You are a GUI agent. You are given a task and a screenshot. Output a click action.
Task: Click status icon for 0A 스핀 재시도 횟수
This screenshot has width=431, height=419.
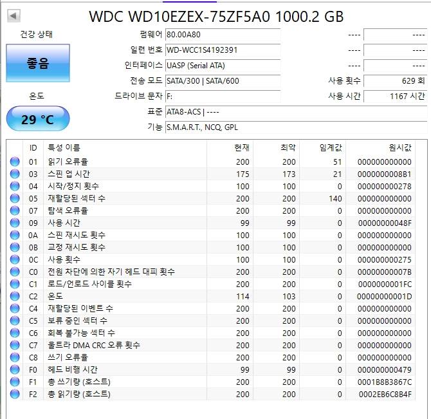pos(15,235)
